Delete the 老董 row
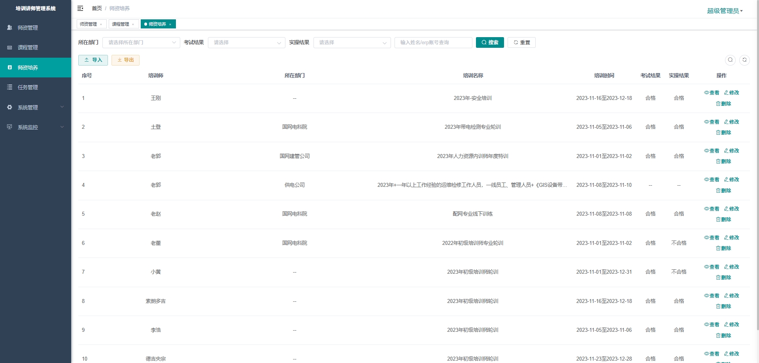Image resolution: width=759 pixels, height=363 pixels. [723, 248]
